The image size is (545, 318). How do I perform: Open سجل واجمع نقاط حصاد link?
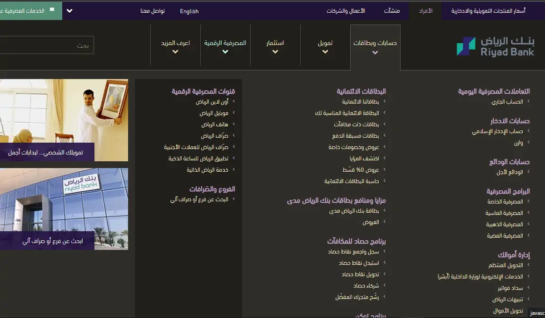coord(353,252)
